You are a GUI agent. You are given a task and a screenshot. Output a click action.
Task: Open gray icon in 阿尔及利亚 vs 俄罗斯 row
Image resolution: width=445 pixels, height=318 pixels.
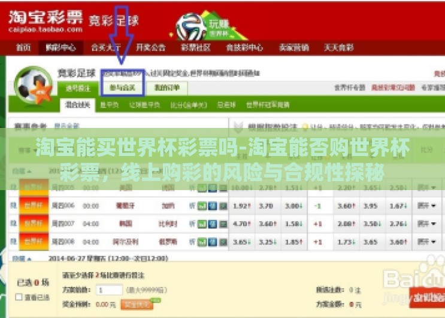(223, 242)
